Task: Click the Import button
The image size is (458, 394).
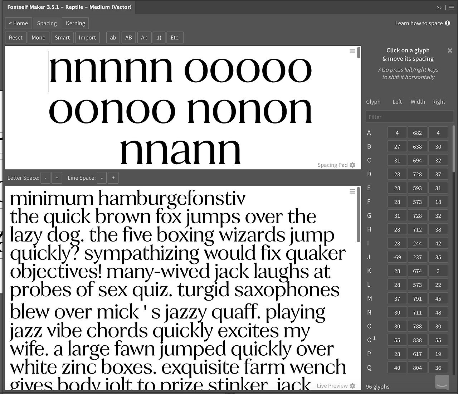Action: click(x=87, y=37)
